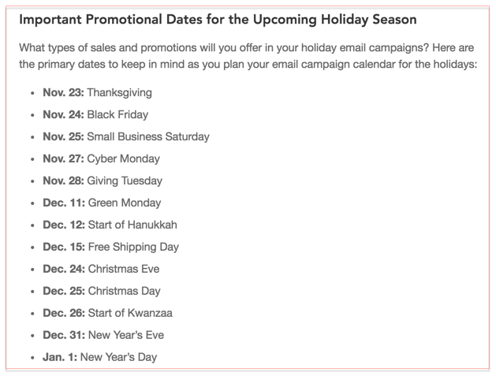496x376 pixels.
Task: Select Nov. 25 Small Business Saturday
Action: click(x=126, y=136)
